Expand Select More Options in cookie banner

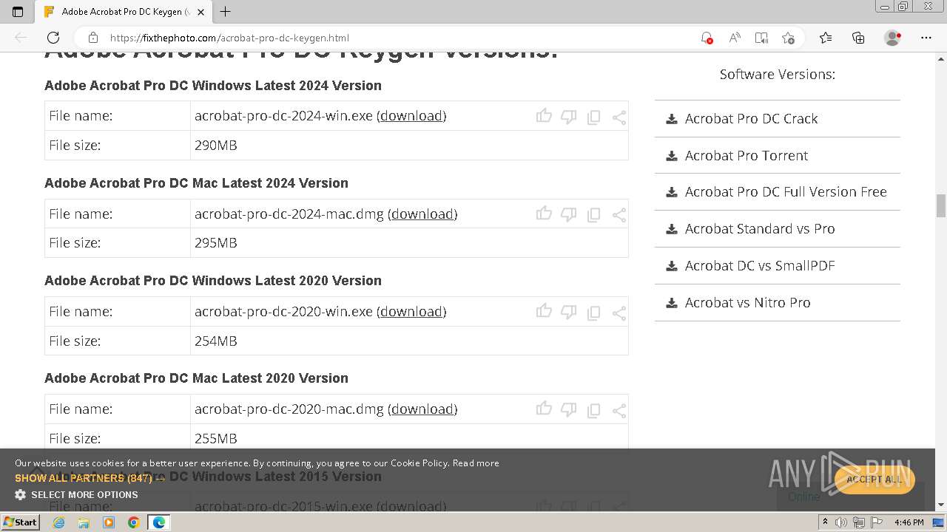coord(76,494)
